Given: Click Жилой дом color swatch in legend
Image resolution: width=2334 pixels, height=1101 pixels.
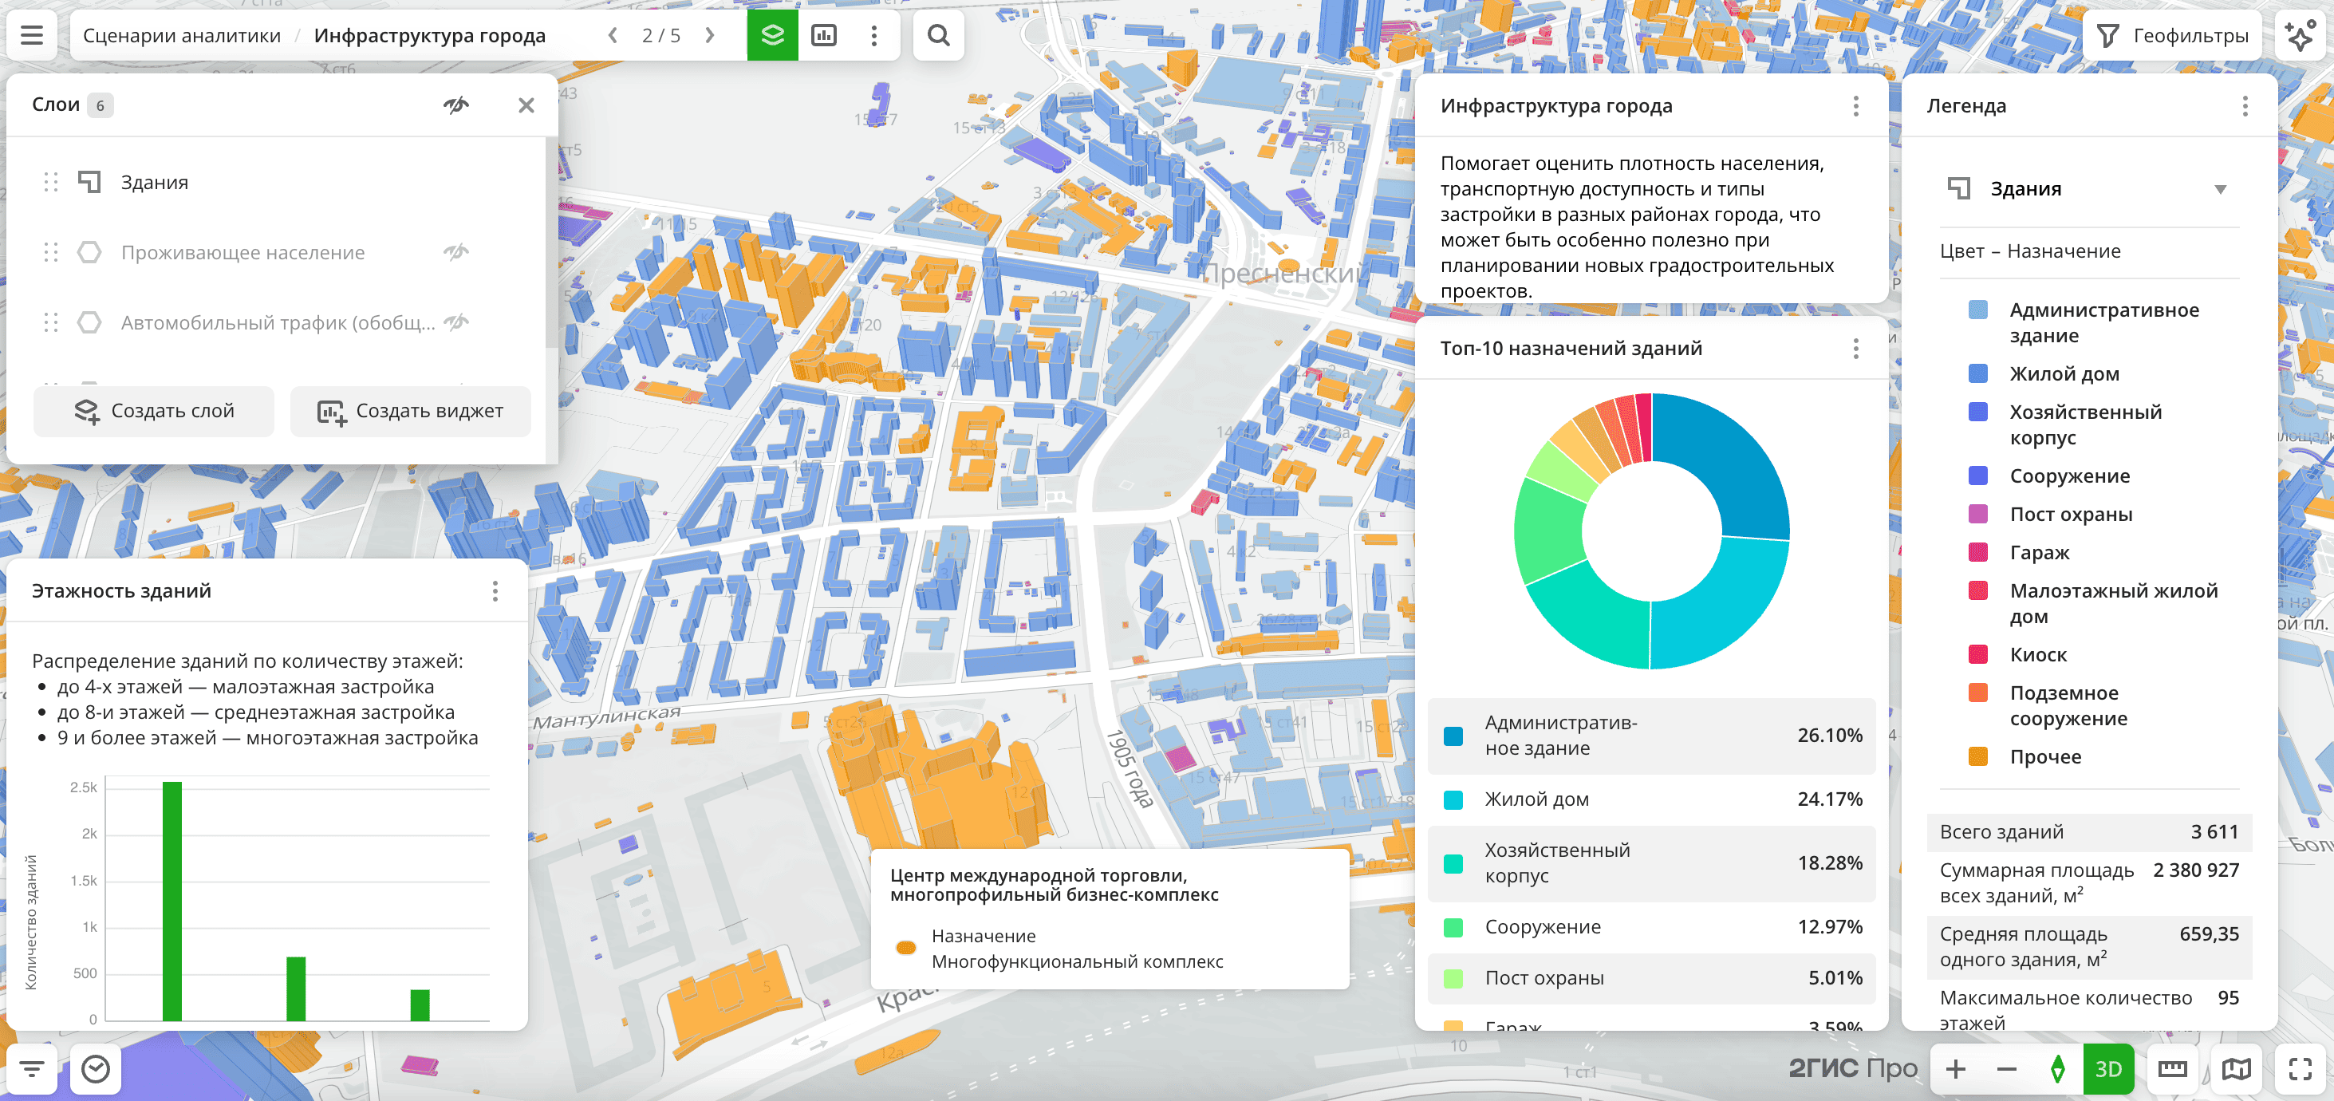Looking at the screenshot, I should (x=1978, y=374).
